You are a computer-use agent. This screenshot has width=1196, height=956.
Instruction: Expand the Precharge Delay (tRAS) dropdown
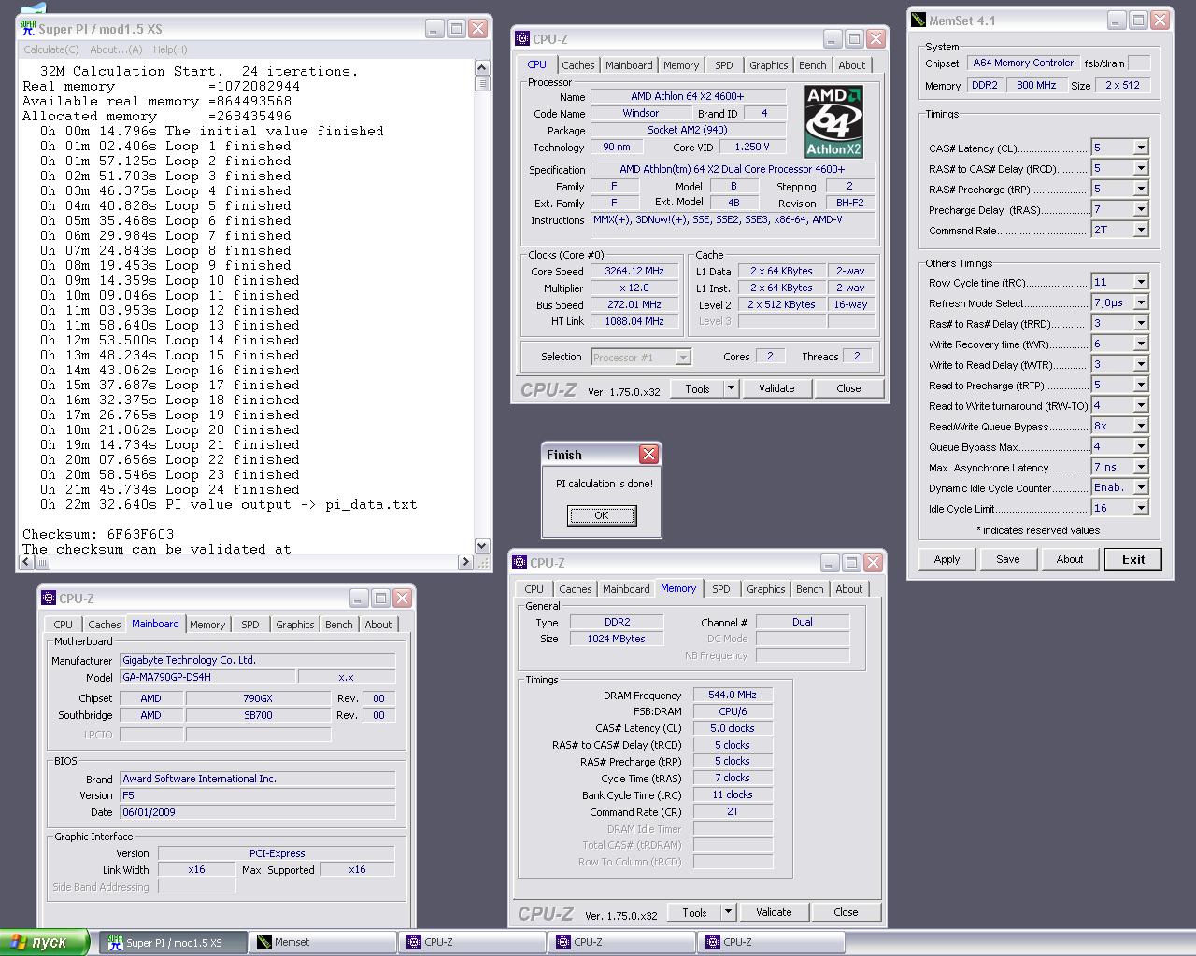pyautogui.click(x=1141, y=209)
